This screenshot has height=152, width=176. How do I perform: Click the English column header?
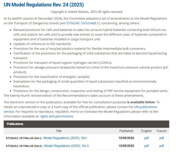click(147, 131)
